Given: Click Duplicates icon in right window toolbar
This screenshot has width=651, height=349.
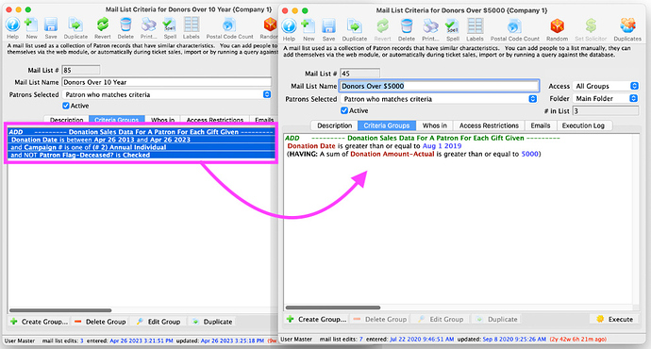Looking at the screenshot, I should tap(627, 26).
